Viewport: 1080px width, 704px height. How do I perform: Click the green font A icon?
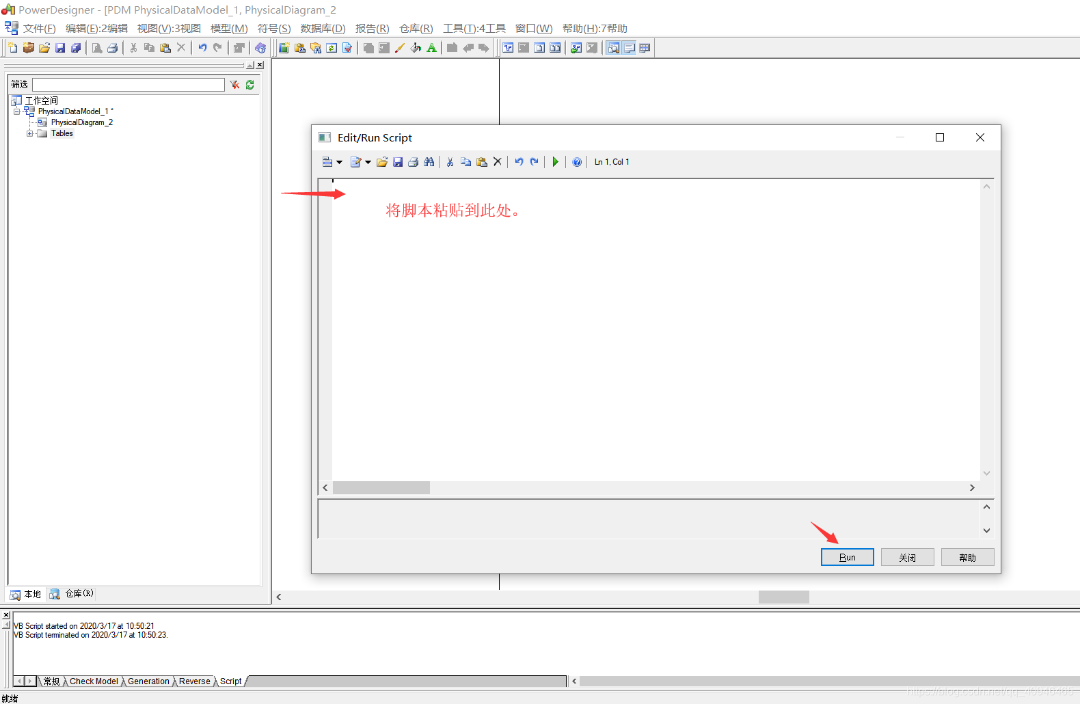[x=431, y=48]
